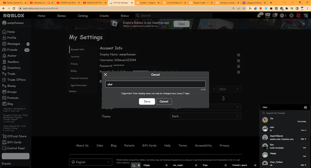Switch to the Security settings tab
Viewport: 311px width, 168px height.
coord(75,56)
